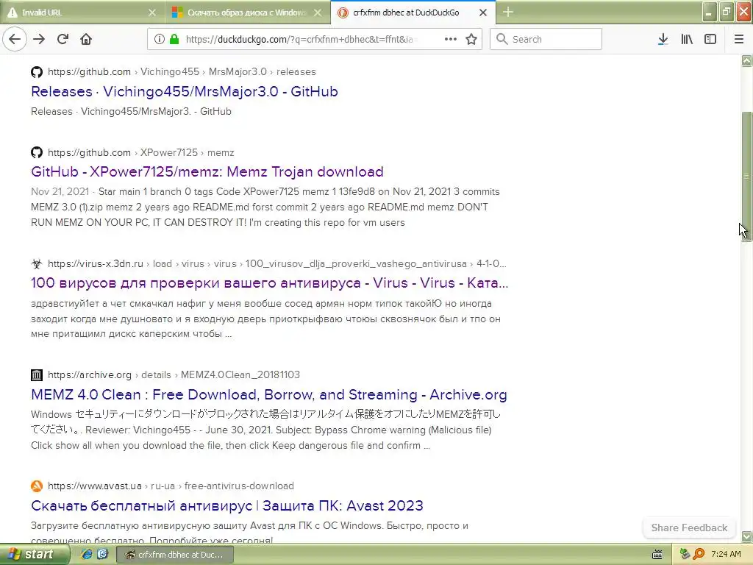The width and height of the screenshot is (753, 565).
Task: Click the GitHub favicon for memz result
Action: point(37,153)
